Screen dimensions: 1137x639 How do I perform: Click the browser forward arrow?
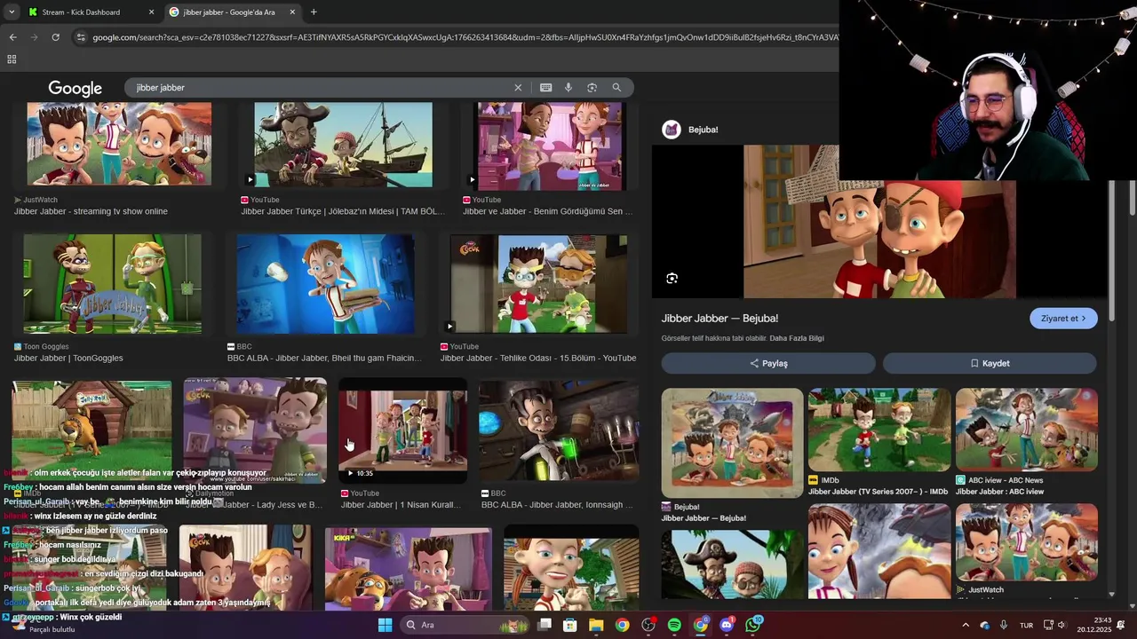click(x=34, y=37)
